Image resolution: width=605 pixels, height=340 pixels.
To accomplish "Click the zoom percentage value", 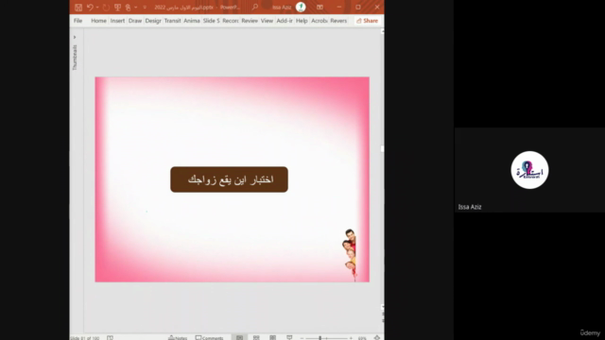I will tap(362, 338).
